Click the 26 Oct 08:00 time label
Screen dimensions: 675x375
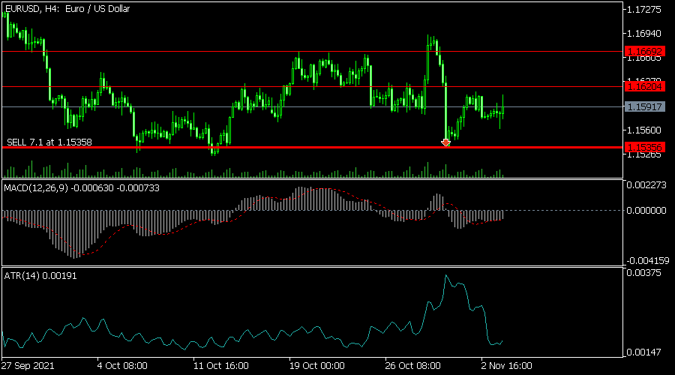pyautogui.click(x=412, y=366)
